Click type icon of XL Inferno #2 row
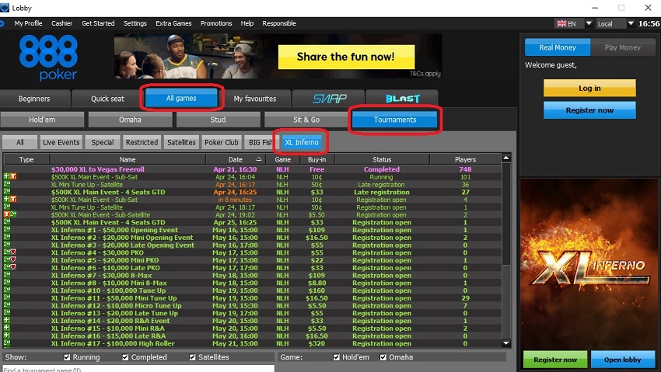The image size is (661, 372). (7, 238)
